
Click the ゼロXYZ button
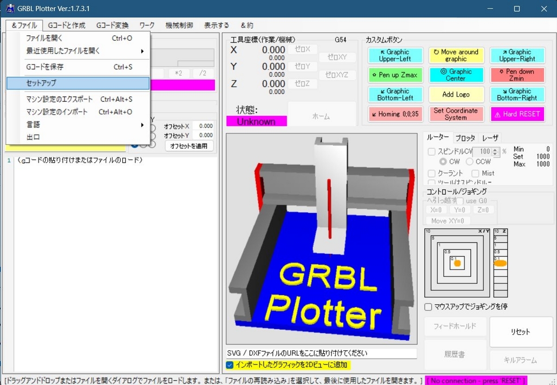(x=337, y=75)
